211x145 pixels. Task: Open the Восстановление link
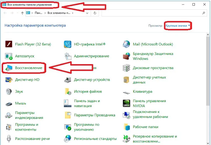coord(28,68)
